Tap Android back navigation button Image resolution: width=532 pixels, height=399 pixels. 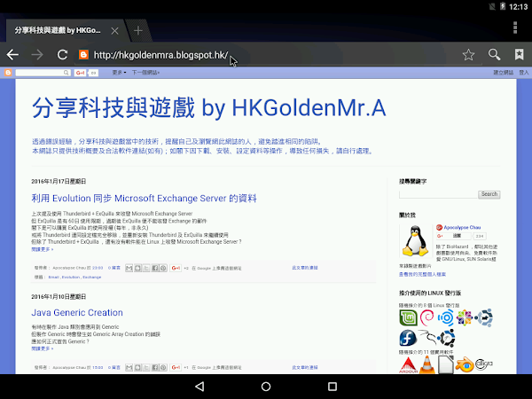pyautogui.click(x=199, y=387)
